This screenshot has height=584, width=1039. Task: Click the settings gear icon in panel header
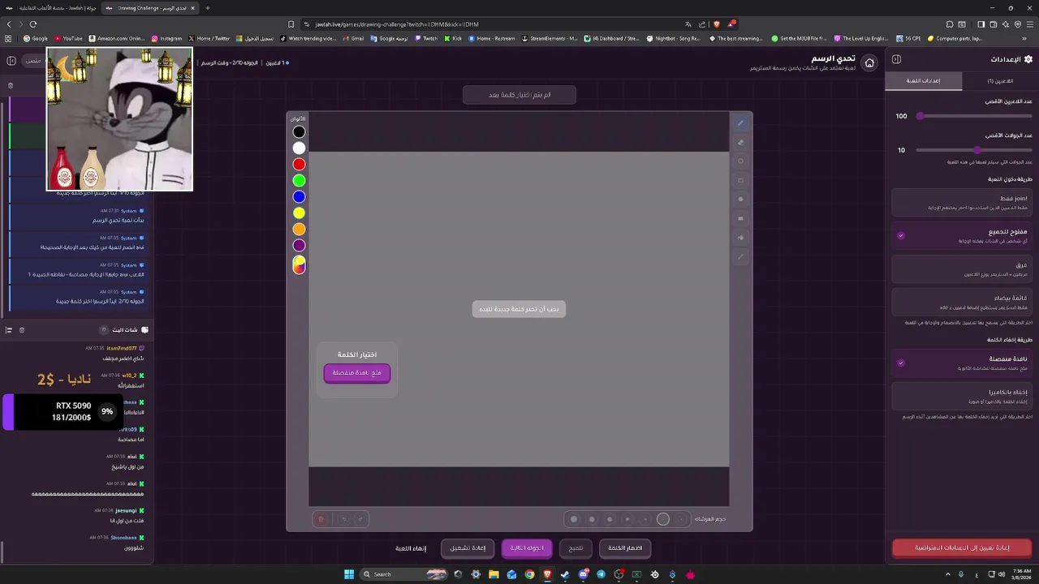(x=1028, y=59)
